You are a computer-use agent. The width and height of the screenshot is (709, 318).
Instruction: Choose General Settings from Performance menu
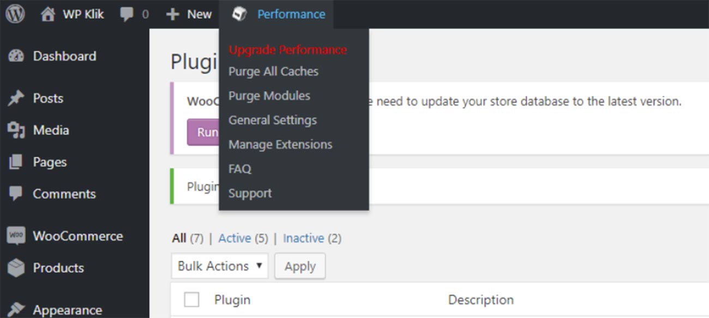click(272, 120)
